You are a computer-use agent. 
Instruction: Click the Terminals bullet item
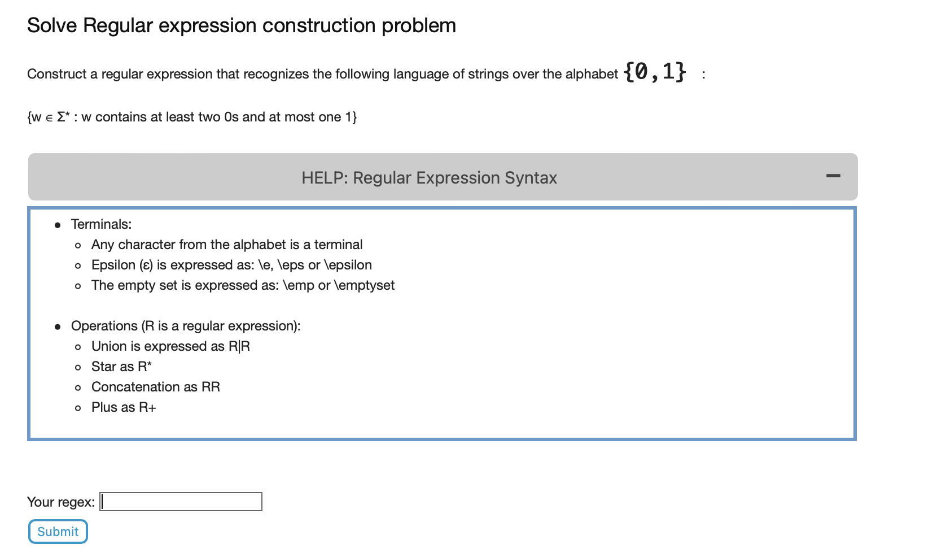[100, 224]
